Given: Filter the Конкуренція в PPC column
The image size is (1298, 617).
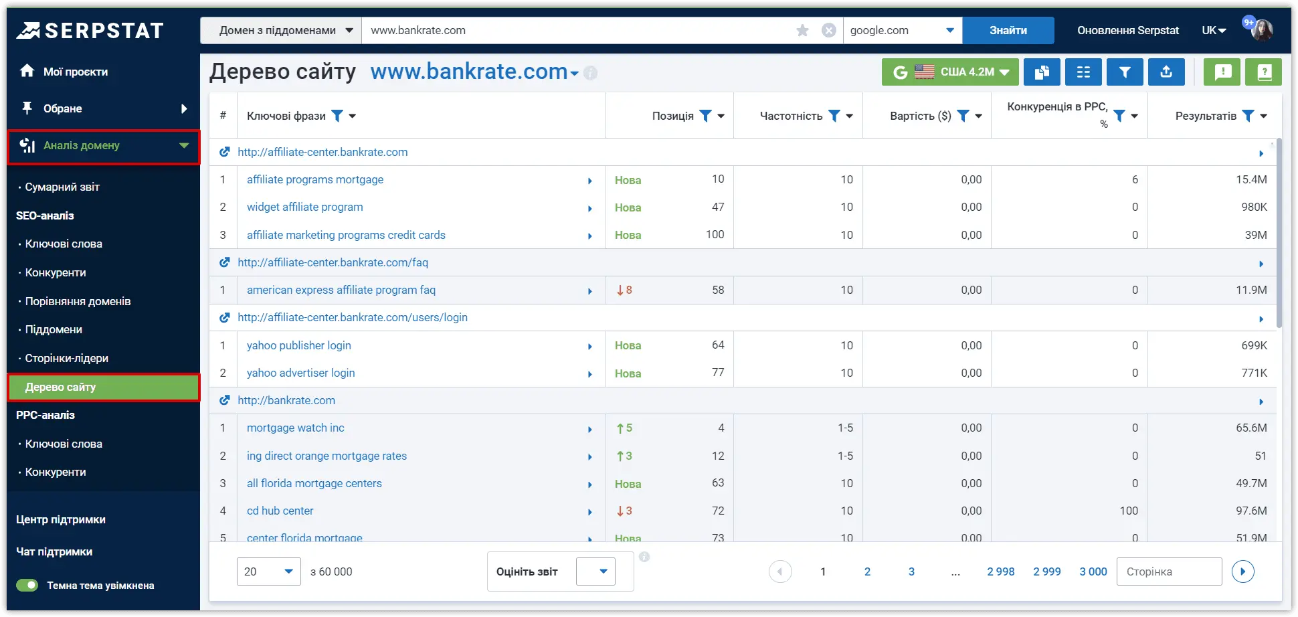Looking at the screenshot, I should (x=1119, y=116).
